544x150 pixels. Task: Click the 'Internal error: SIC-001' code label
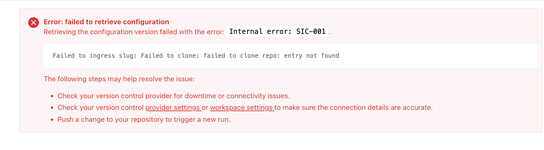pos(277,32)
